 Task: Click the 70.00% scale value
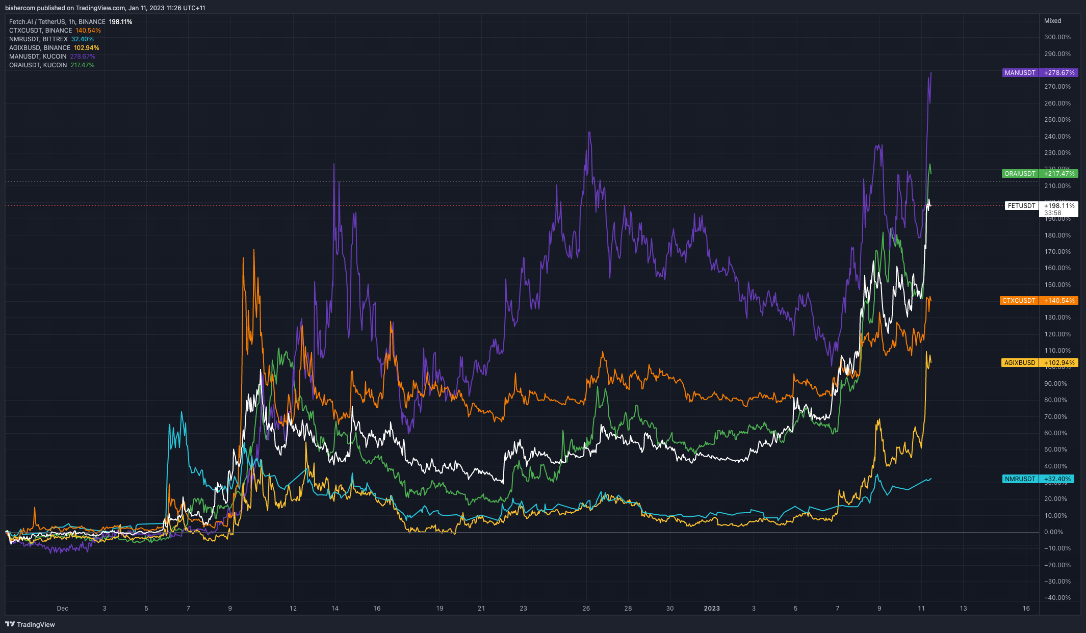1055,417
